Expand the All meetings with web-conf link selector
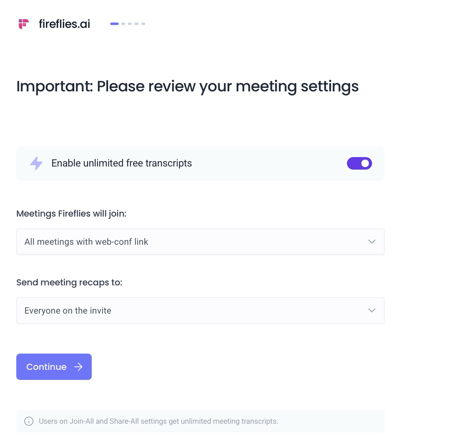 pos(200,242)
